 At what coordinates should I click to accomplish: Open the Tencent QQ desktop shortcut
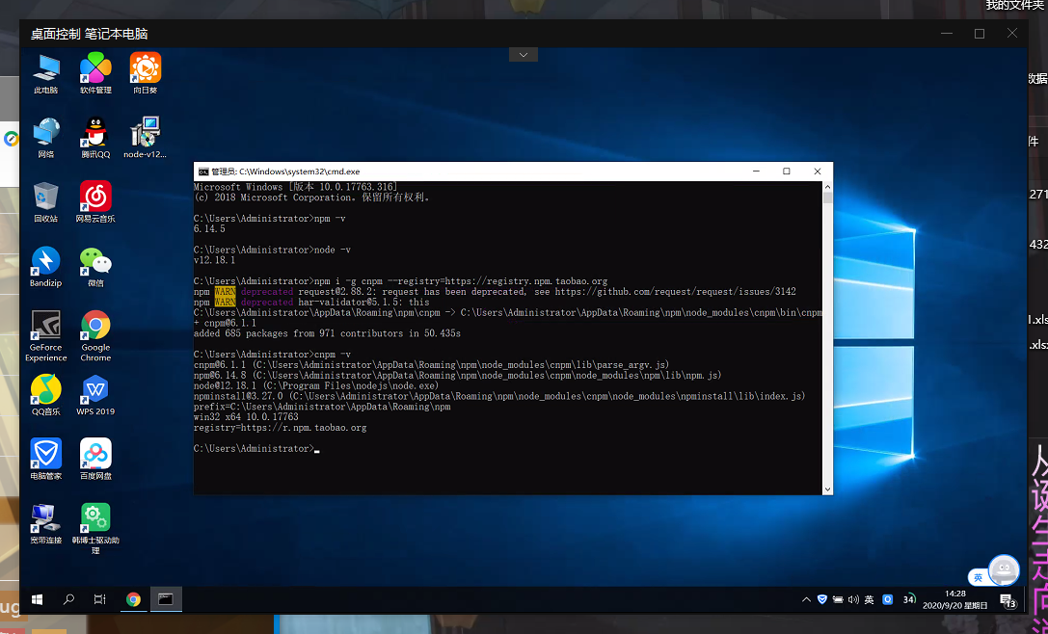coord(95,133)
